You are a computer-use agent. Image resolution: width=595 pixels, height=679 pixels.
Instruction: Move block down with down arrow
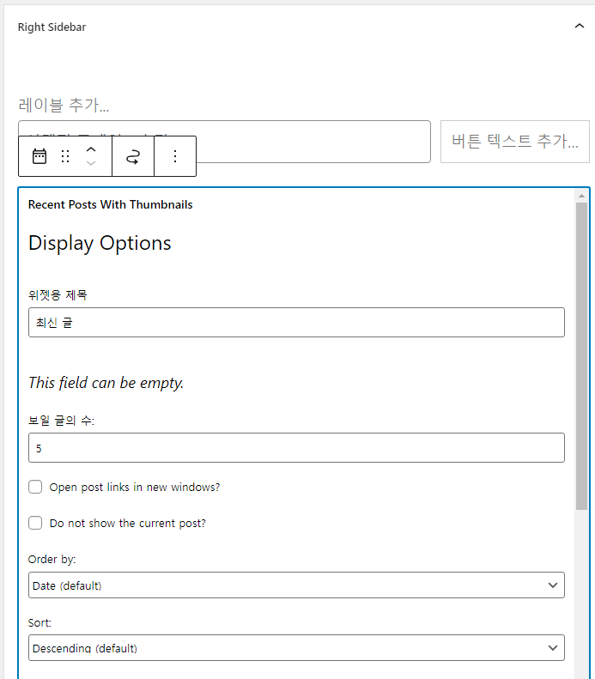(x=91, y=163)
